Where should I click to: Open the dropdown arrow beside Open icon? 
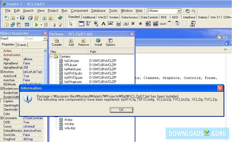17,18
